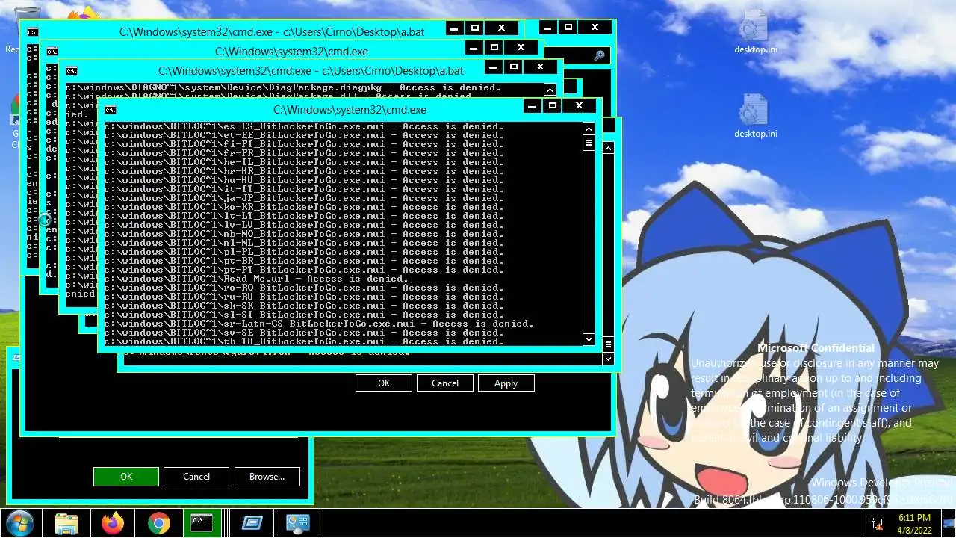Select the Recycle Bin desktop icon
Screen dimensions: 956x538
click(x=15, y=30)
